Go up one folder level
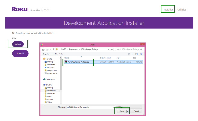This screenshot has height=121, width=198. coord(53,49)
